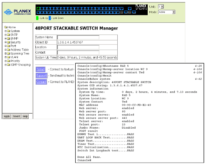Click the Help button
This screenshot has height=166, width=208.
[25, 116]
